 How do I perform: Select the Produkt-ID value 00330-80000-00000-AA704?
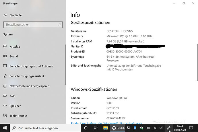[124, 52]
